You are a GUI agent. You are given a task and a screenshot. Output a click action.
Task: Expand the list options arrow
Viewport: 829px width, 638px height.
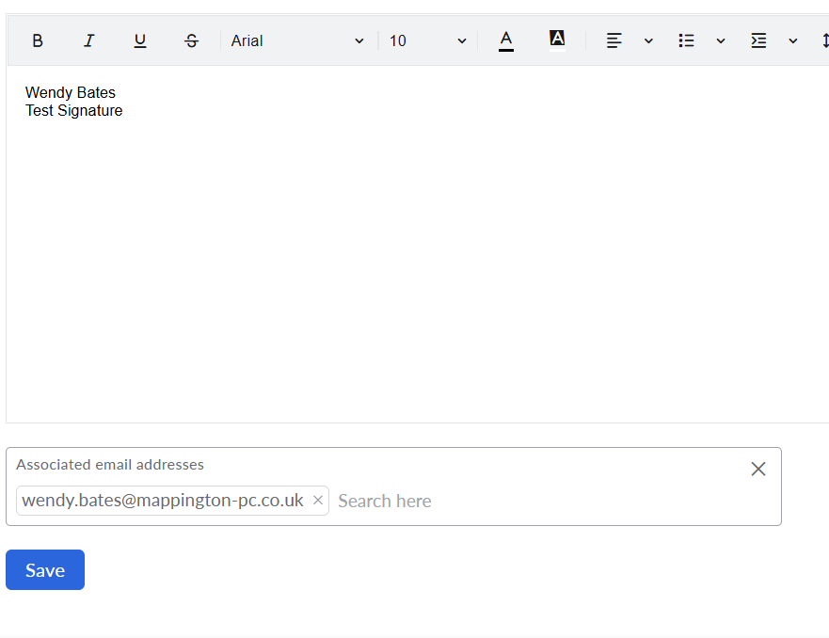point(721,40)
